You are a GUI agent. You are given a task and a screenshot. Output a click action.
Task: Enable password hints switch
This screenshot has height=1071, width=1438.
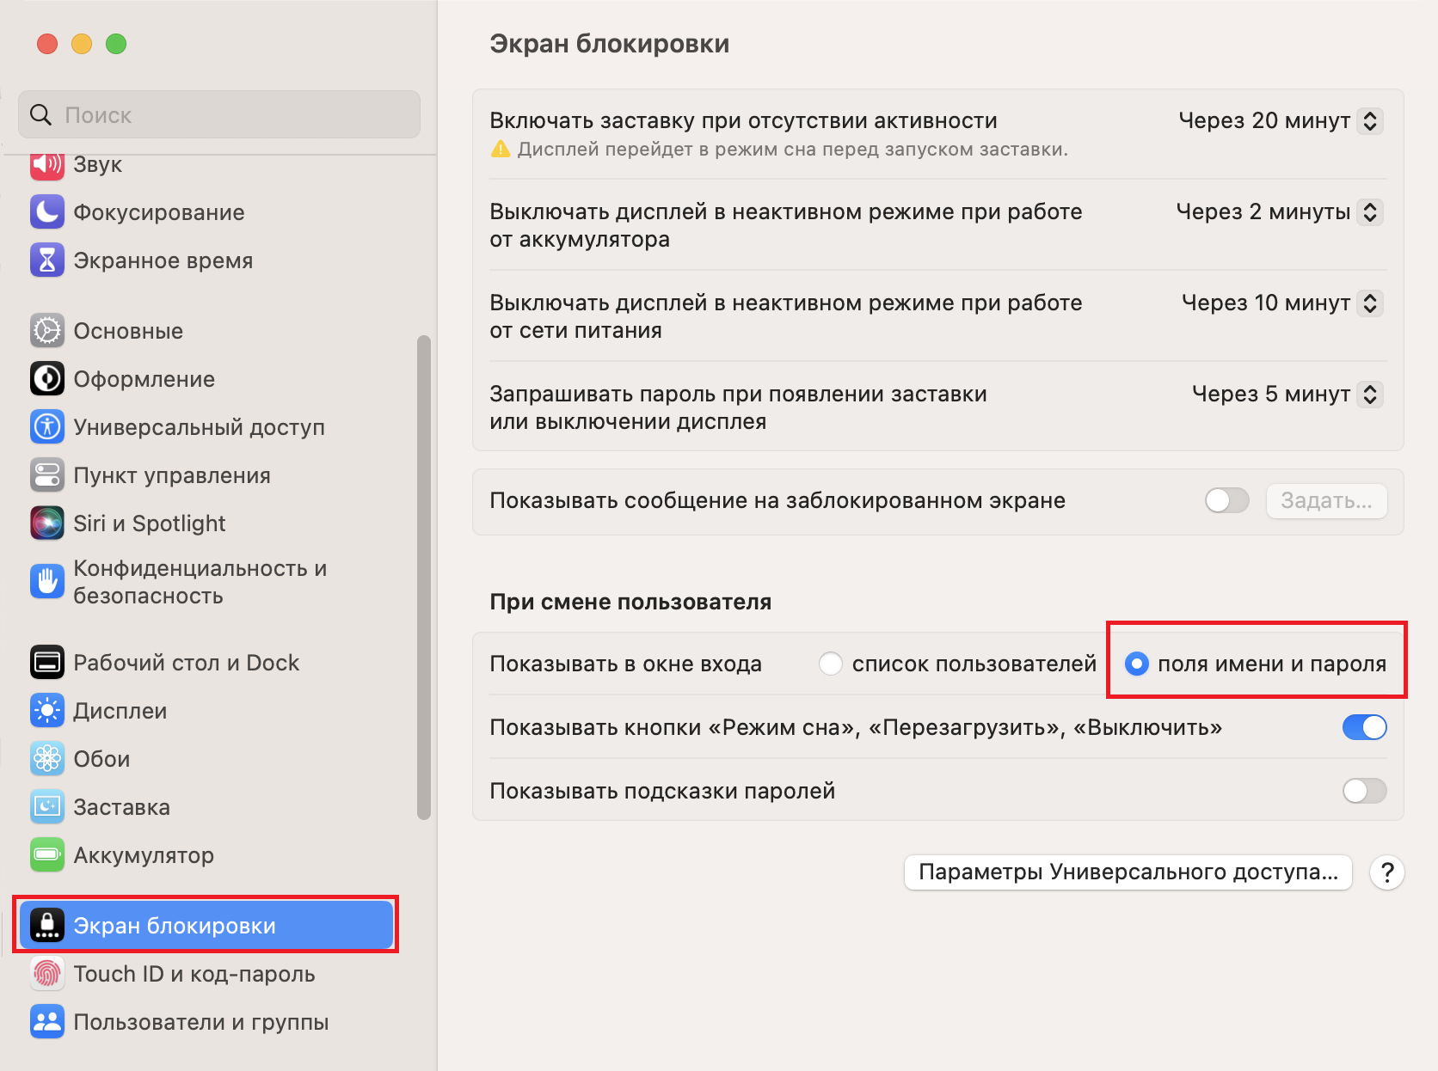click(x=1364, y=791)
